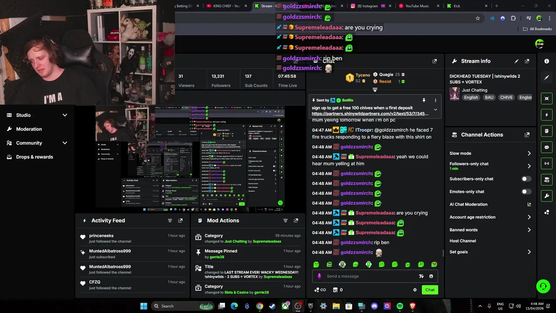Viewport: 556px width, 313px height.
Task: Click Host Channel action
Action: tap(463, 241)
